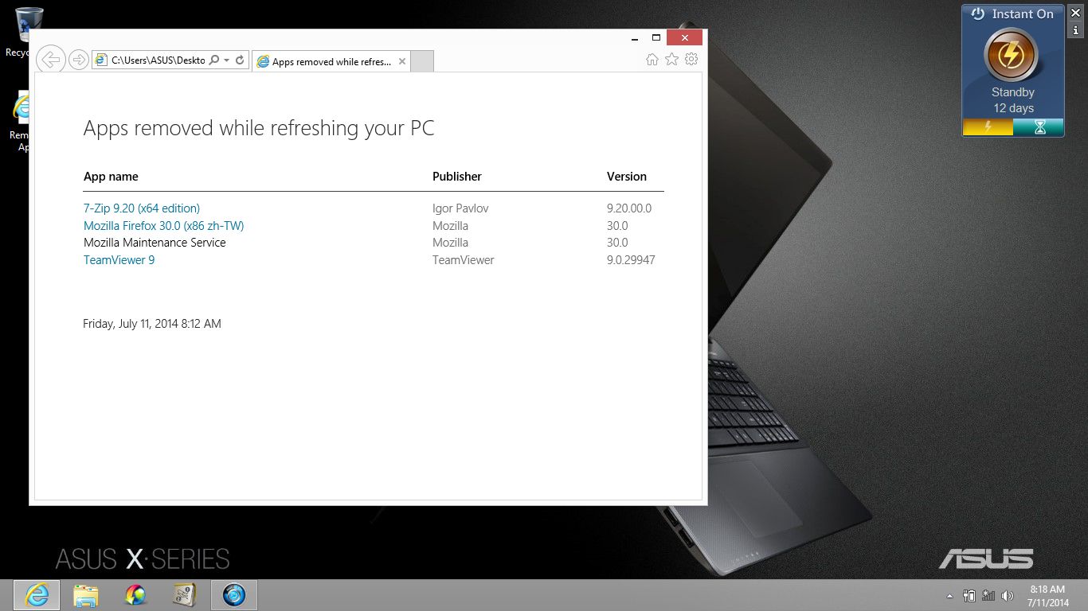This screenshot has width=1088, height=611.
Task: Click the '9.0.29947' version cell
Action: pos(631,260)
